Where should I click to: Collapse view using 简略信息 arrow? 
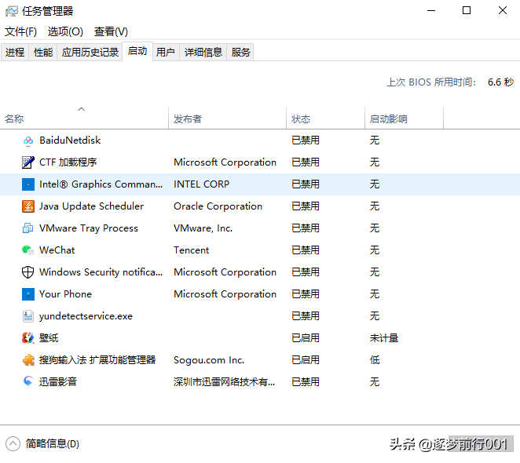coord(13,444)
